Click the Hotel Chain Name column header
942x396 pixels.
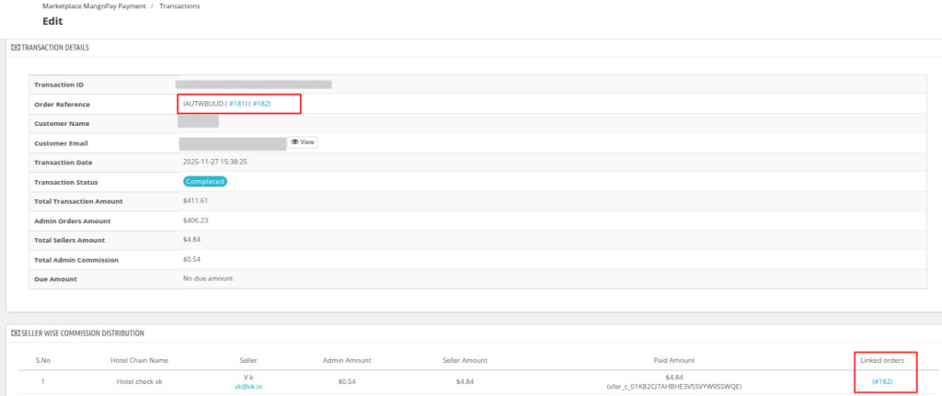140,360
